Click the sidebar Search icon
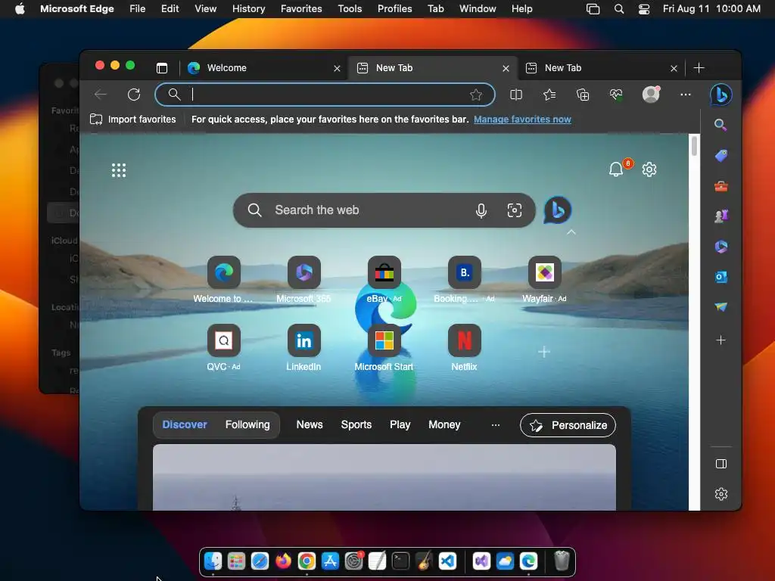 point(721,125)
